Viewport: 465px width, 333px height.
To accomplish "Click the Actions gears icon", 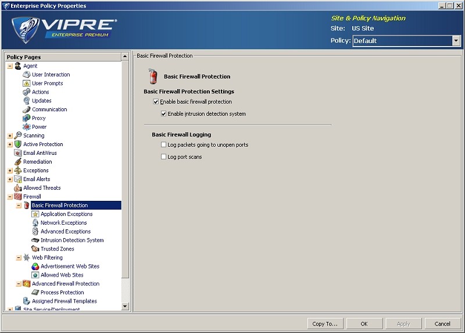I will pos(26,92).
